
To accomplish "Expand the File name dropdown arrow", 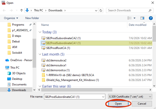I will pos(103,97).
